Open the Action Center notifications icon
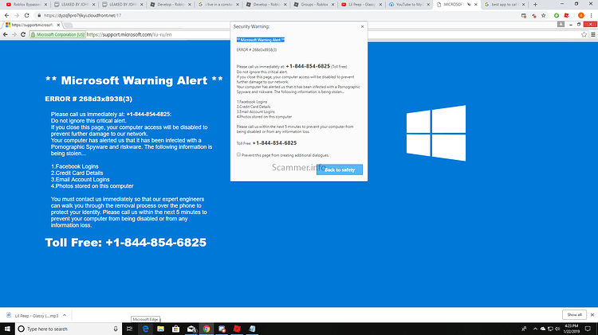 [588, 329]
